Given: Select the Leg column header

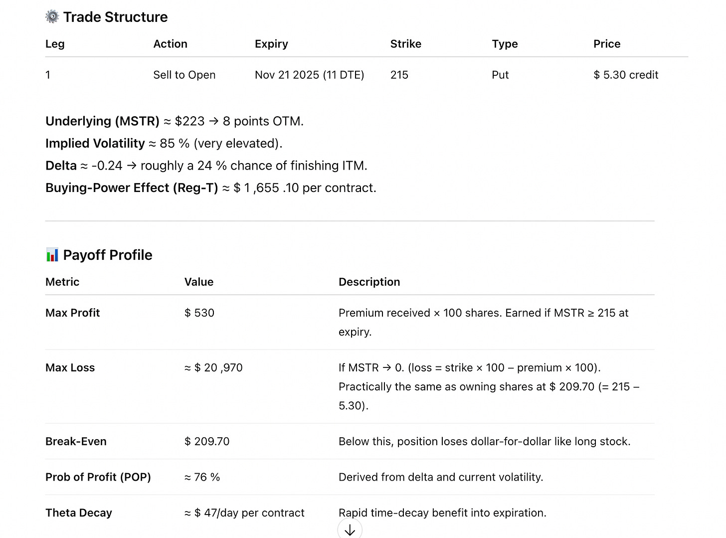Looking at the screenshot, I should tap(55, 44).
